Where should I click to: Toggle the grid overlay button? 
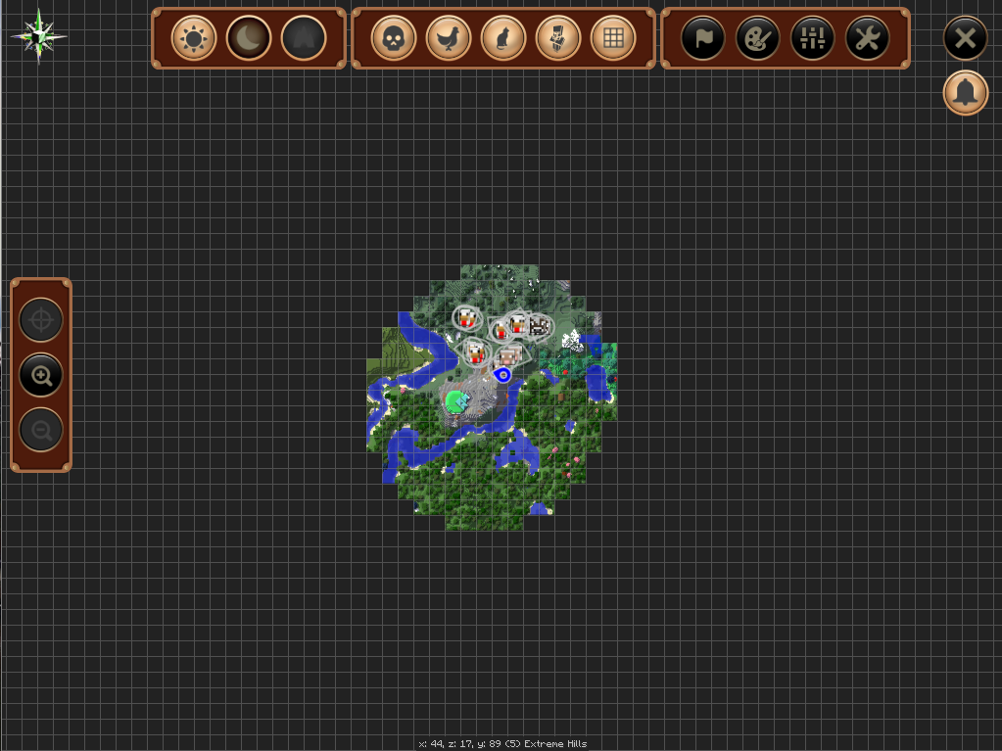tap(613, 38)
